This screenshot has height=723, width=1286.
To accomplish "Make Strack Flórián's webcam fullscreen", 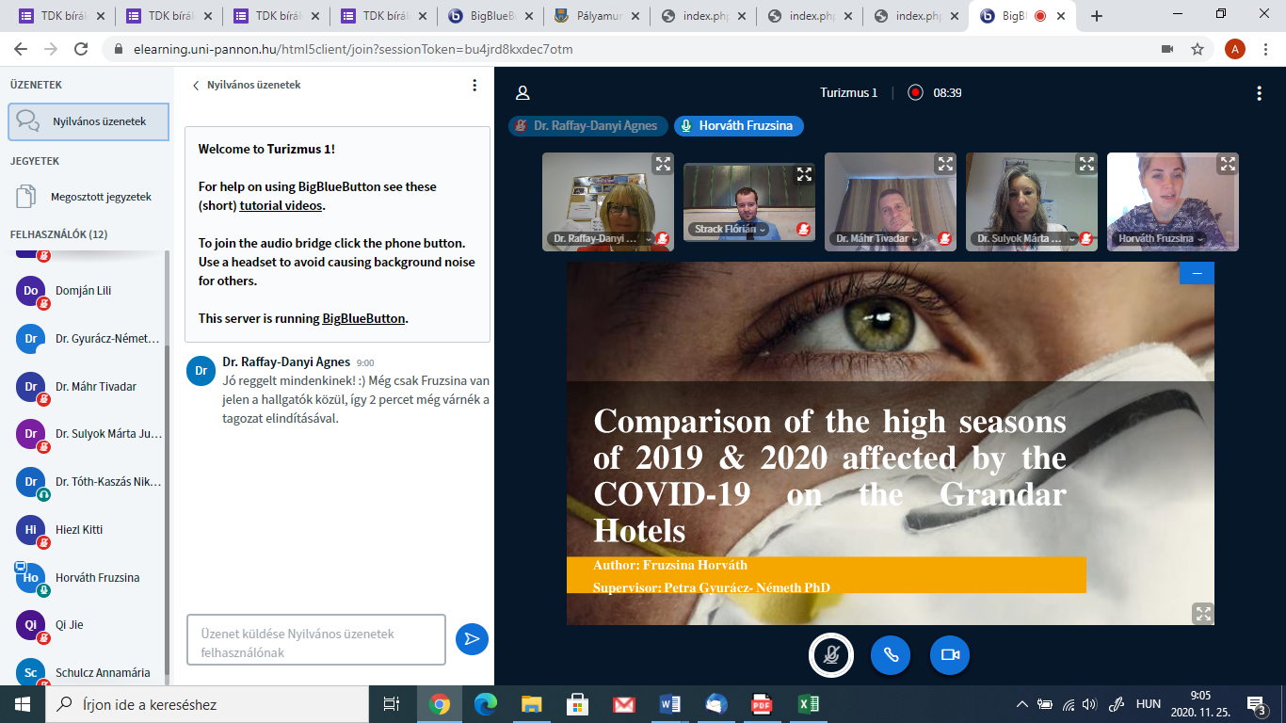I will [804, 174].
